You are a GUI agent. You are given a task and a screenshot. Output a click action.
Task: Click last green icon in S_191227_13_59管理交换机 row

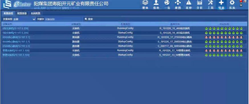tap(241, 55)
